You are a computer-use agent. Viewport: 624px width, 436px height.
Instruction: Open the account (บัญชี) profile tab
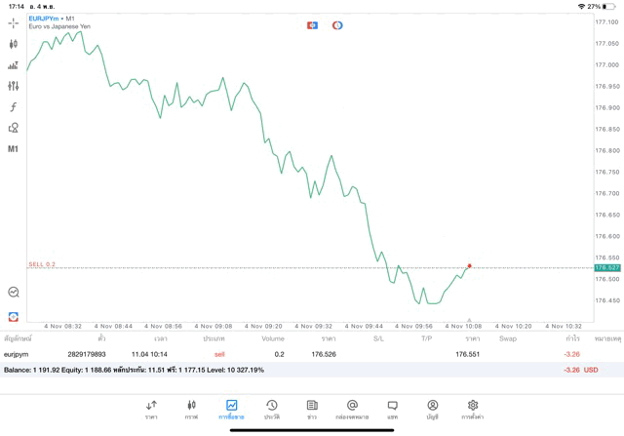(x=432, y=409)
